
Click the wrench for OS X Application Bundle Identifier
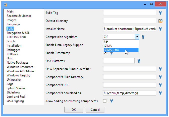[x=160, y=69]
